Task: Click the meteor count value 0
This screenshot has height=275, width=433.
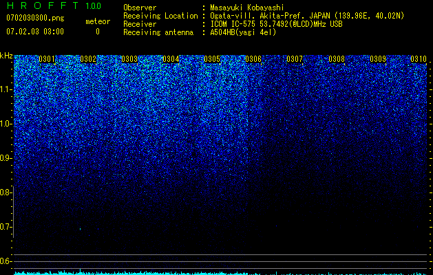Action: (x=98, y=32)
